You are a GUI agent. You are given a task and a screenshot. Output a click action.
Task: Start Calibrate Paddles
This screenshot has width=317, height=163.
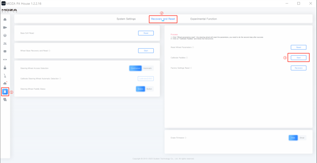click(x=299, y=58)
